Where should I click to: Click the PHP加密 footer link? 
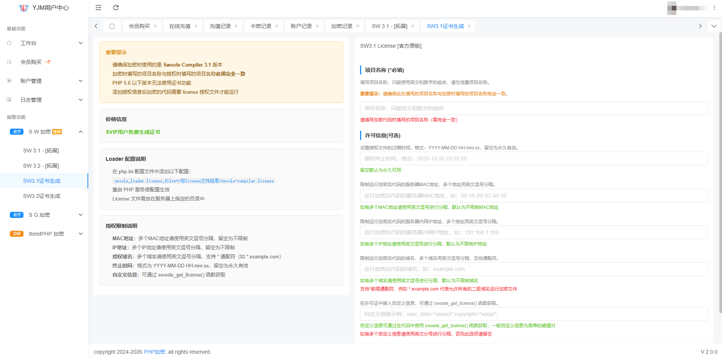pos(154,352)
